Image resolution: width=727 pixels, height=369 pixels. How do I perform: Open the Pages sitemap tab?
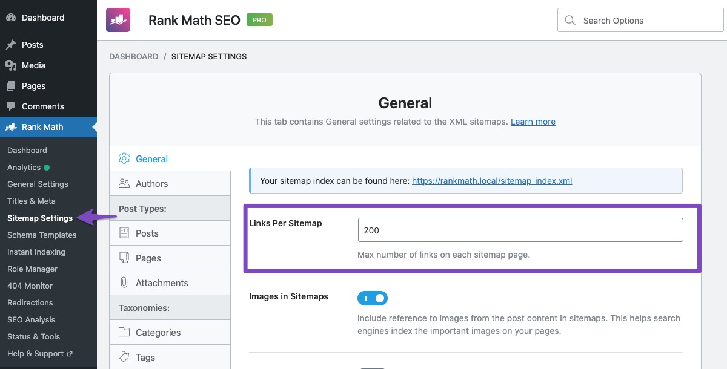148,258
